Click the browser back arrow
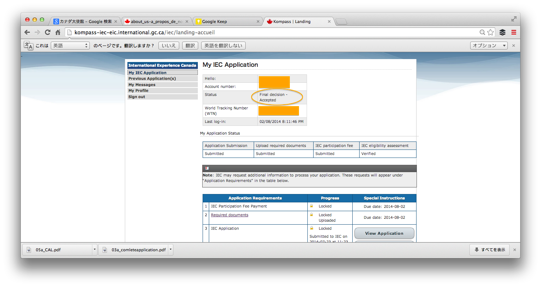Image resolution: width=541 pixels, height=287 pixels. click(x=27, y=32)
